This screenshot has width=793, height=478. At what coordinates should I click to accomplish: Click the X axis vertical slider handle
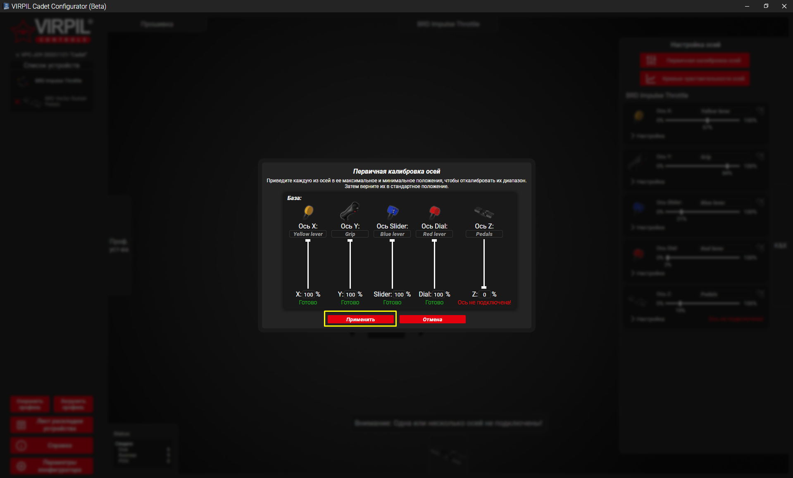pyautogui.click(x=308, y=240)
